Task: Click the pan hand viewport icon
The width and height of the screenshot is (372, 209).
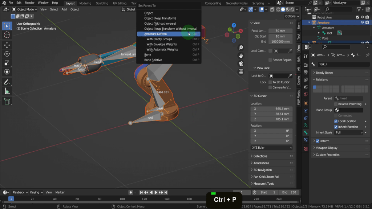Action: point(241,56)
